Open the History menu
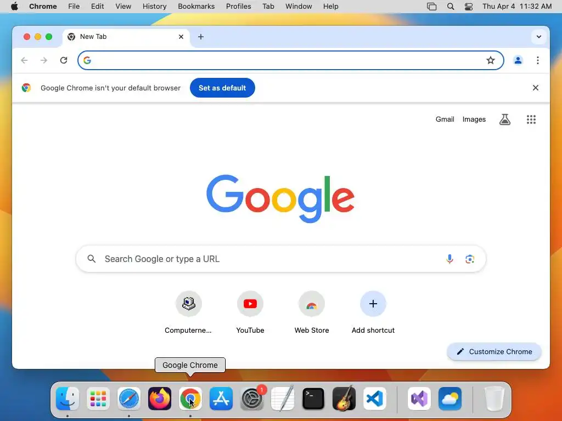Screen dimensions: 562x421 tap(154, 7)
